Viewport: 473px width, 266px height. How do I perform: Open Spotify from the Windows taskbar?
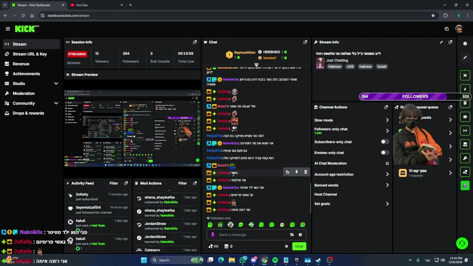pyautogui.click(x=275, y=260)
